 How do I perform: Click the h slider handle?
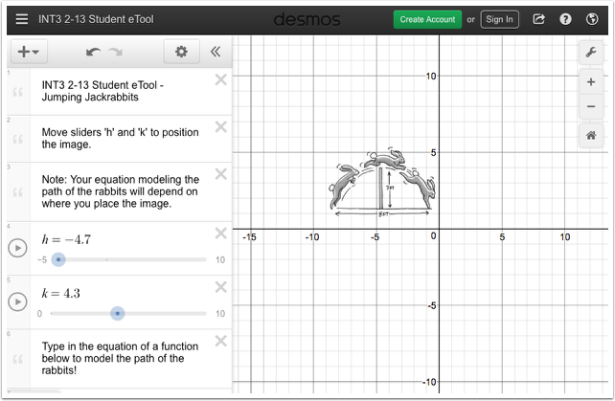point(58,259)
